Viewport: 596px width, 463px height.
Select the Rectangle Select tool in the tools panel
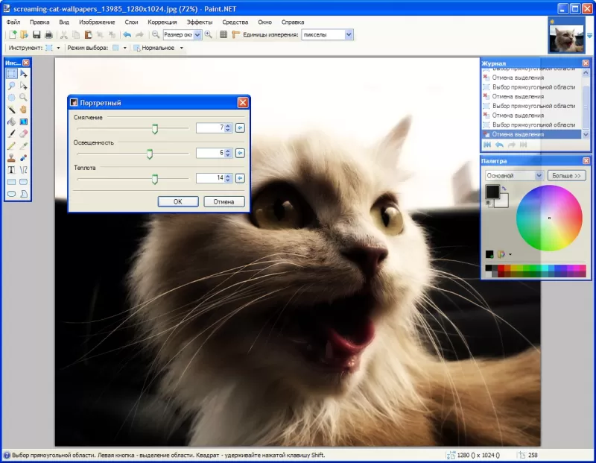(x=11, y=73)
